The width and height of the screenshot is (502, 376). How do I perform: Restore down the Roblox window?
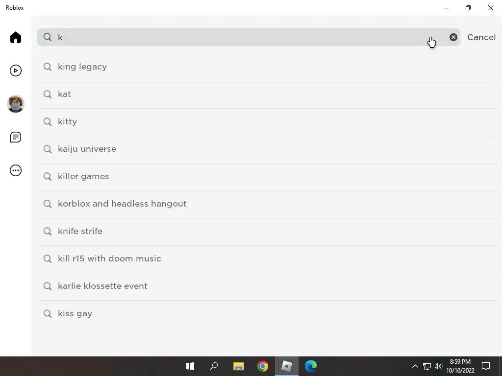pos(468,8)
